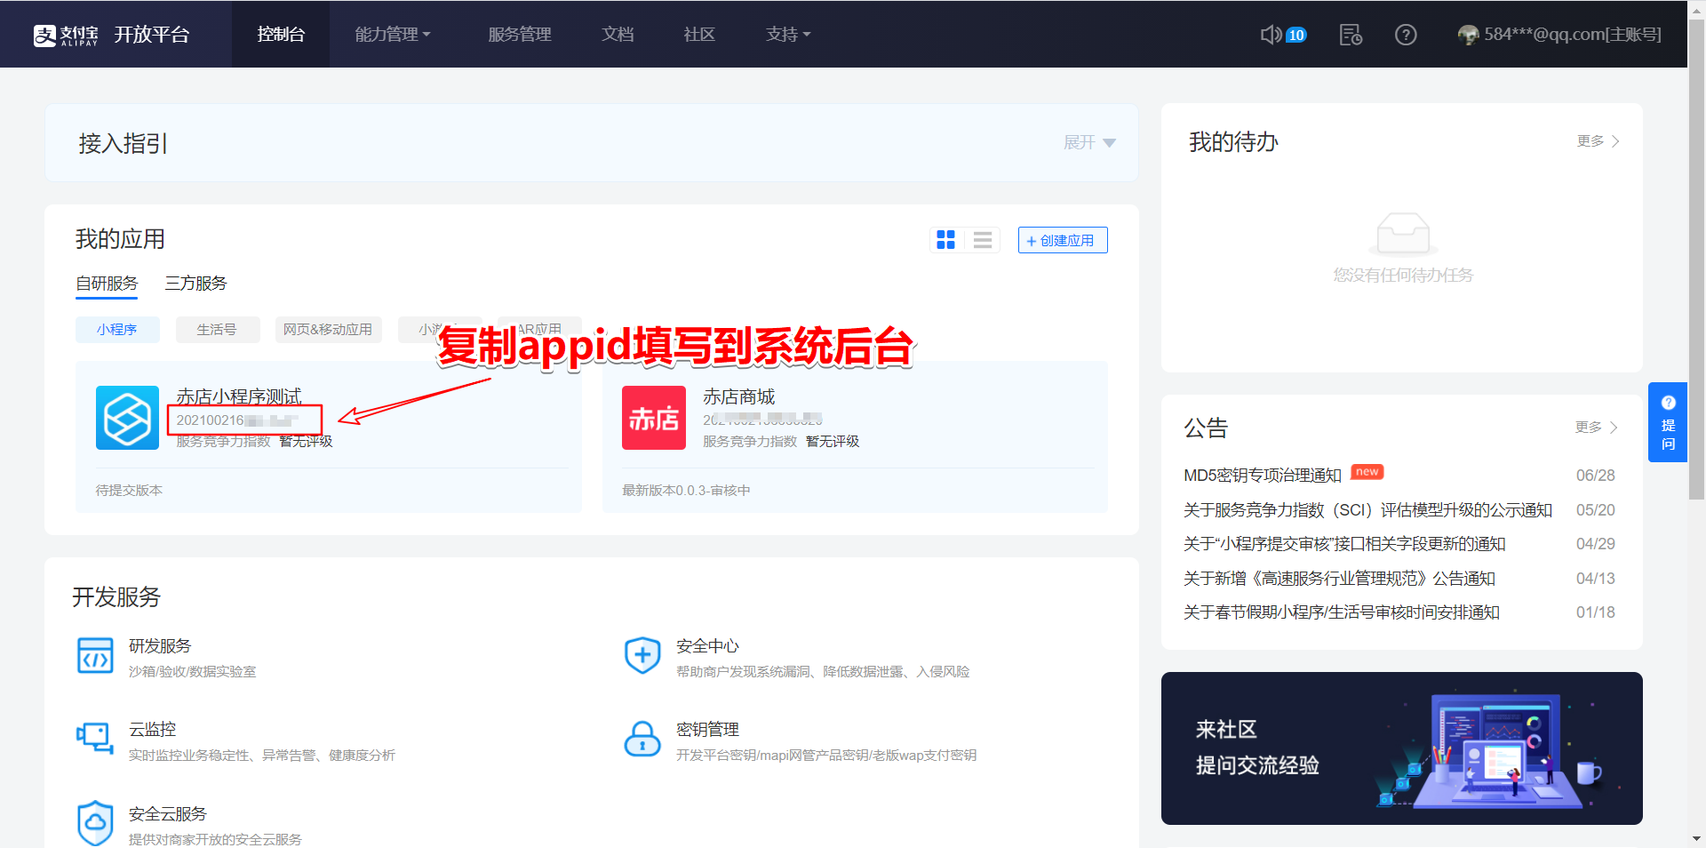Open the 赤店商城 app name link
Viewport: 1706px width, 848px height.
[x=739, y=396]
